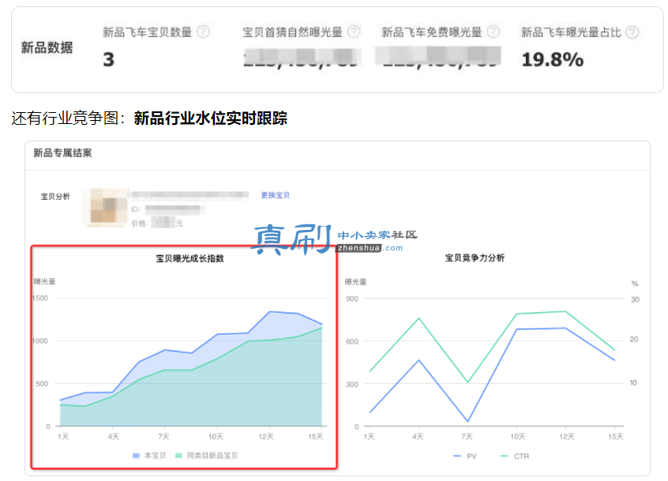Toggle the 本宝贝 legend swatch
The image size is (668, 481).
[x=136, y=456]
